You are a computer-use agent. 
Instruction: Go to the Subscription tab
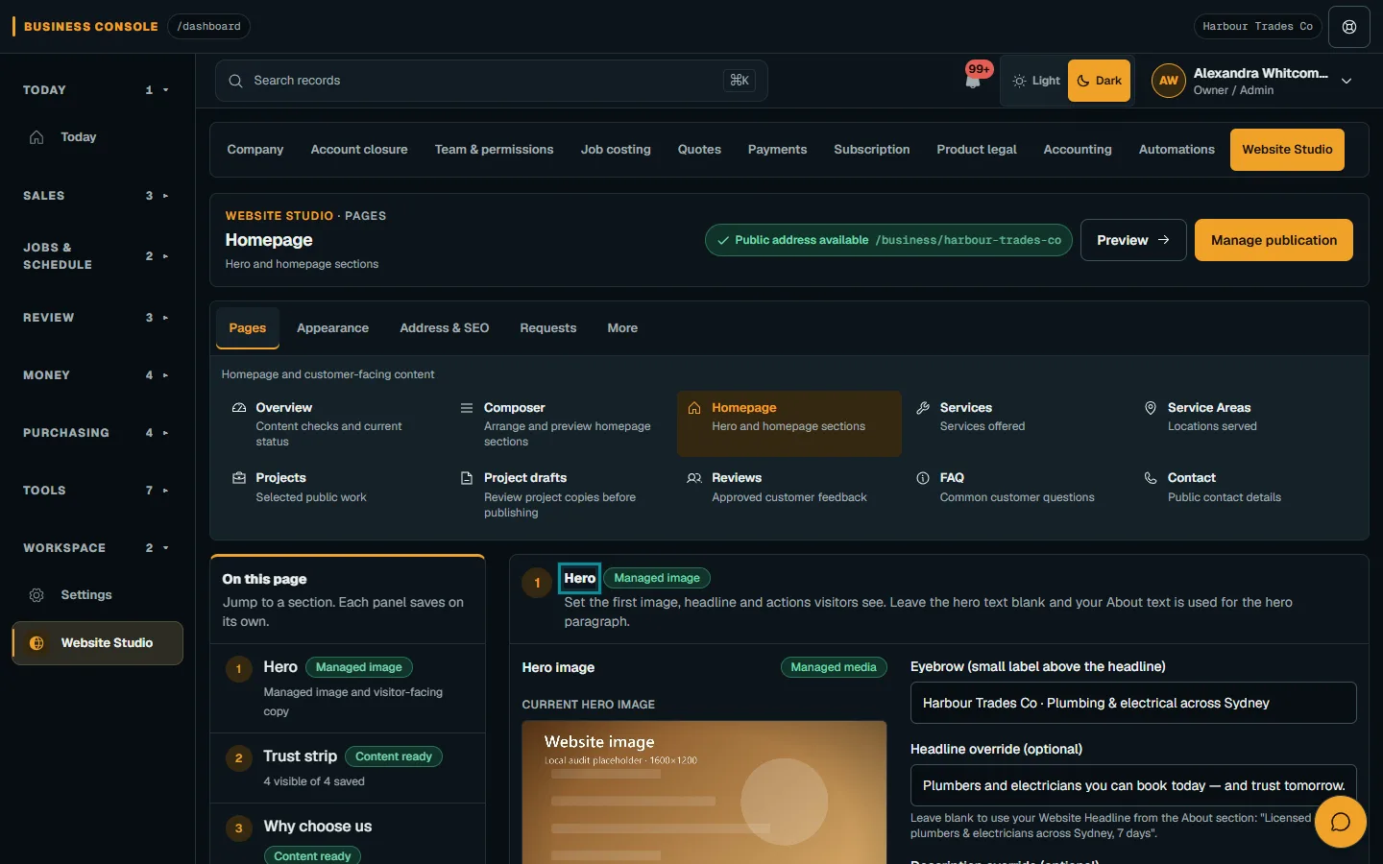pyautogui.click(x=871, y=150)
